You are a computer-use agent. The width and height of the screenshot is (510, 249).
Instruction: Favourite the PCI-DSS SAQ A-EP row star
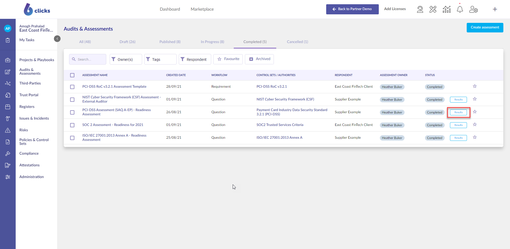(x=475, y=112)
